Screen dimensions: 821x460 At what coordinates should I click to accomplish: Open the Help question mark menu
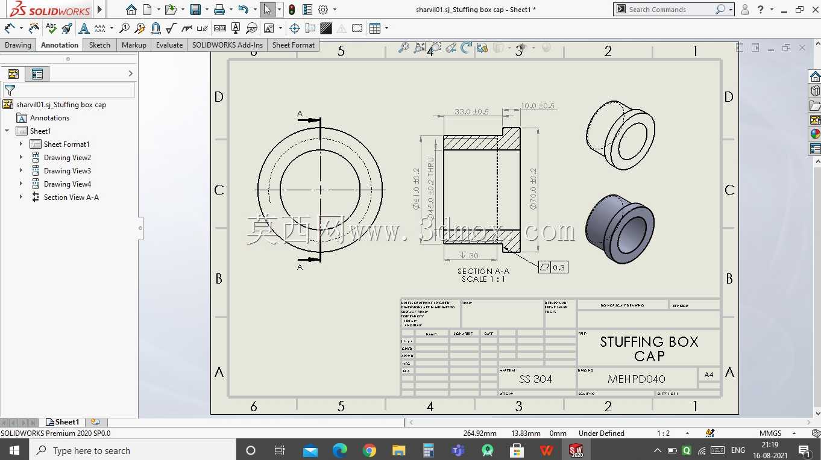pyautogui.click(x=761, y=10)
